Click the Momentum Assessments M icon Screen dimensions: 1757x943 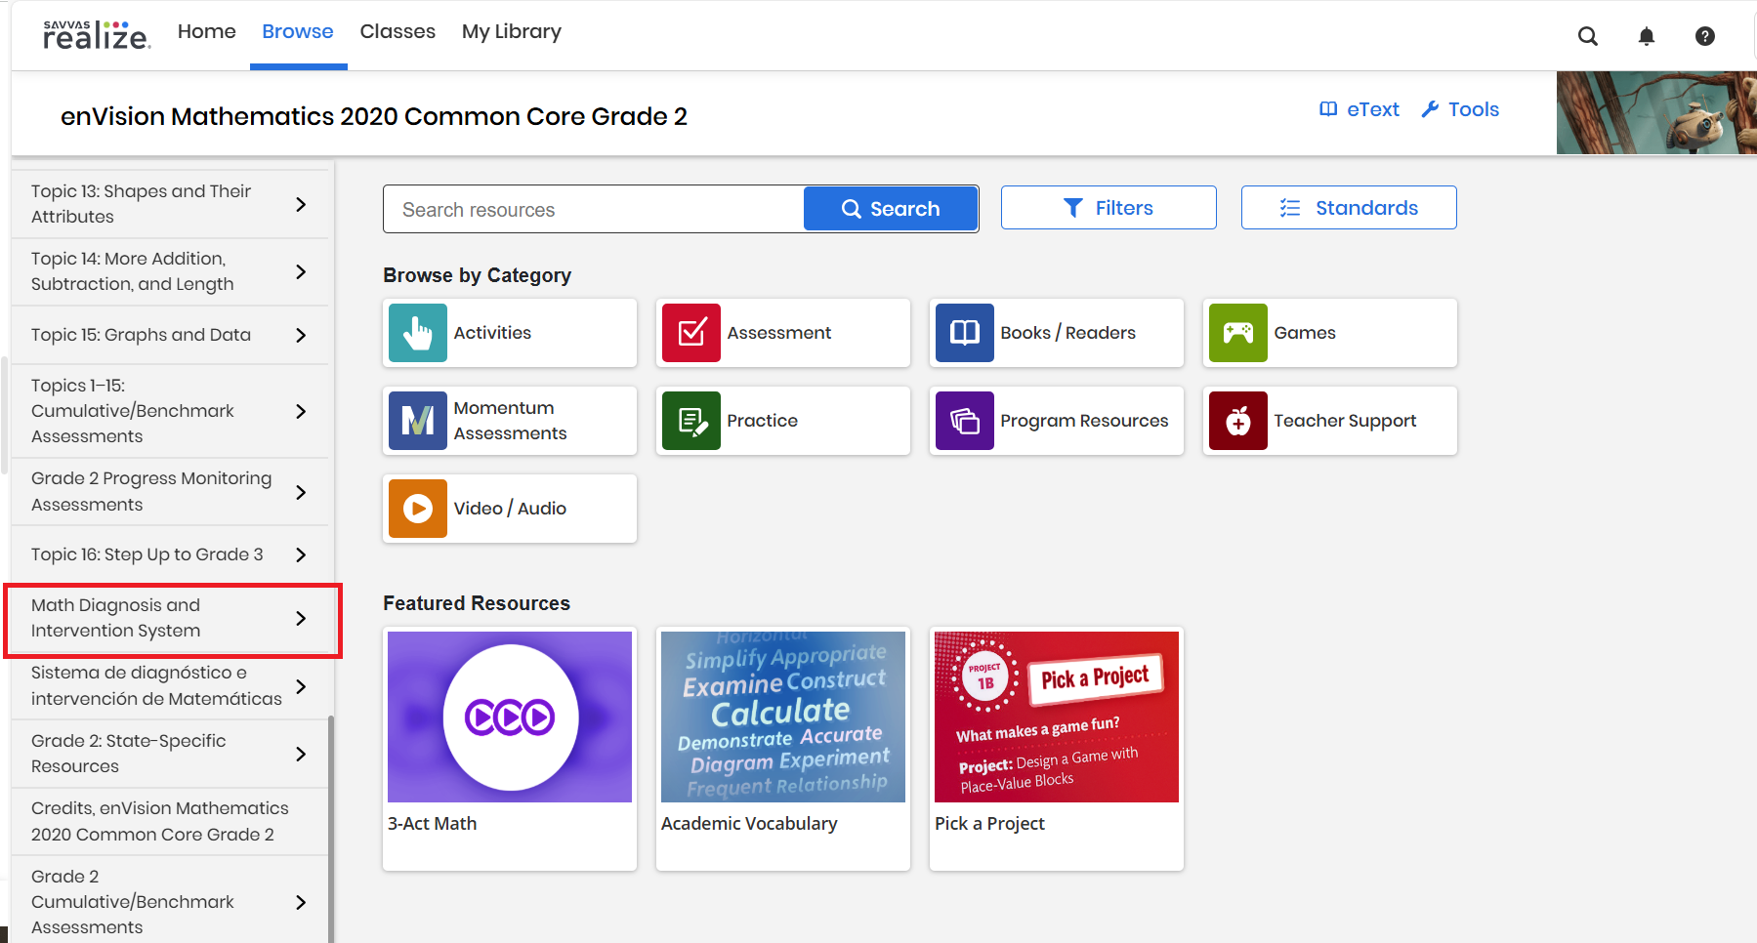[418, 421]
